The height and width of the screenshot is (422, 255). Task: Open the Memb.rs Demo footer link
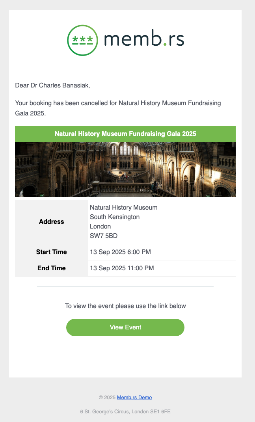[x=134, y=398]
